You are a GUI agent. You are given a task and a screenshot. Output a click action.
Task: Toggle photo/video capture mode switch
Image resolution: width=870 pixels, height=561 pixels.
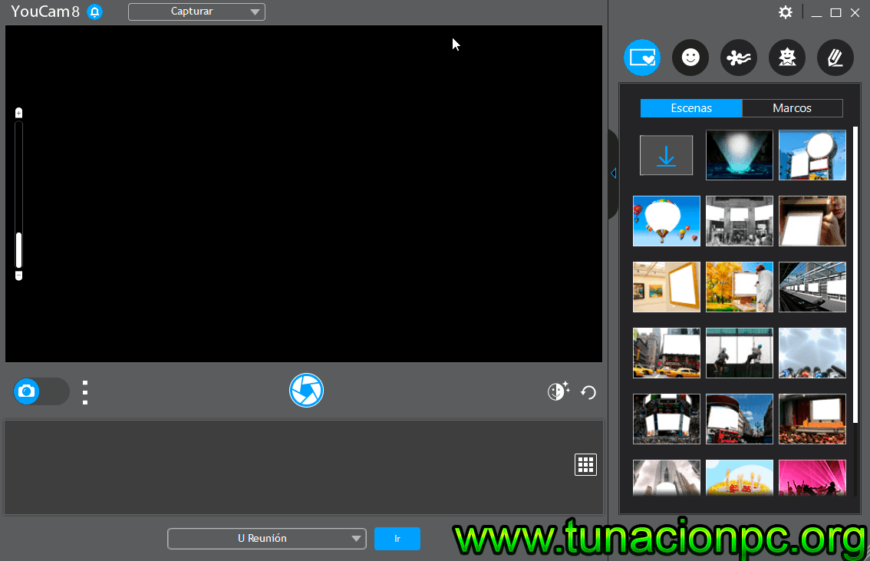tap(41, 391)
